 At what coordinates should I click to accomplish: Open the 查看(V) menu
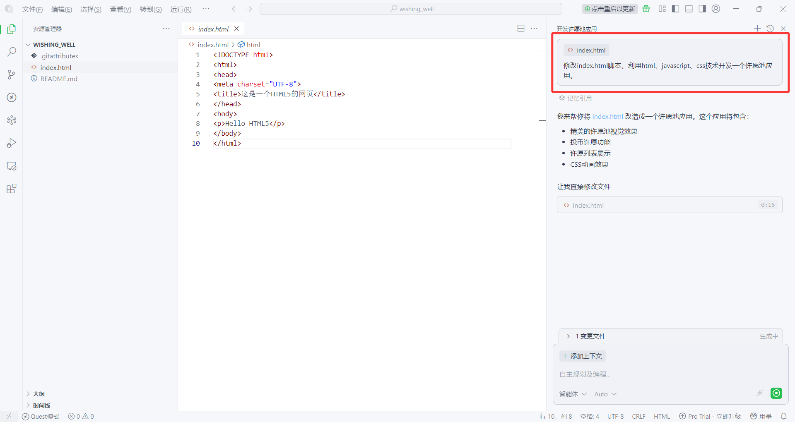click(x=120, y=9)
